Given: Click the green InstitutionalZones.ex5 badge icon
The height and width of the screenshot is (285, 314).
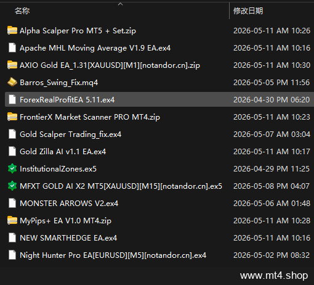Looking at the screenshot, I should (x=12, y=168).
